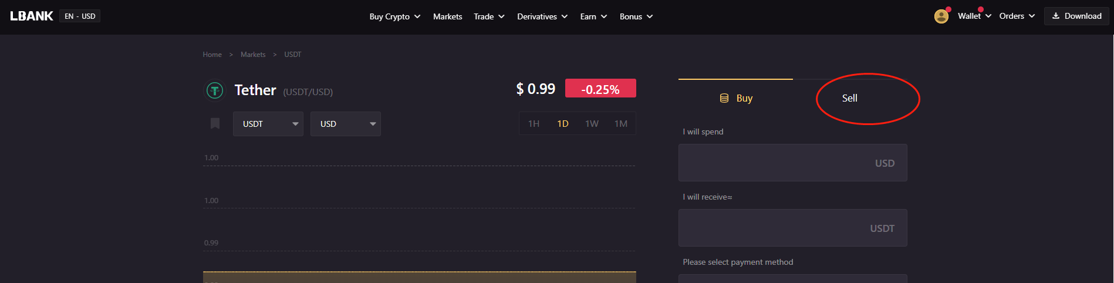The width and height of the screenshot is (1114, 283).
Task: Toggle the bookmark favorite icon
Action: tap(215, 123)
